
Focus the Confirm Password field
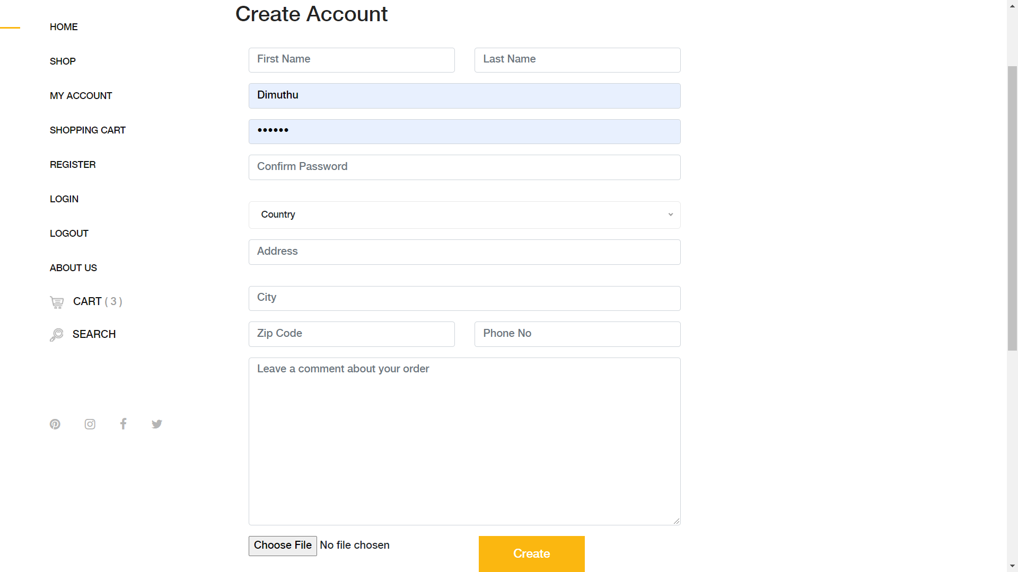tap(464, 167)
